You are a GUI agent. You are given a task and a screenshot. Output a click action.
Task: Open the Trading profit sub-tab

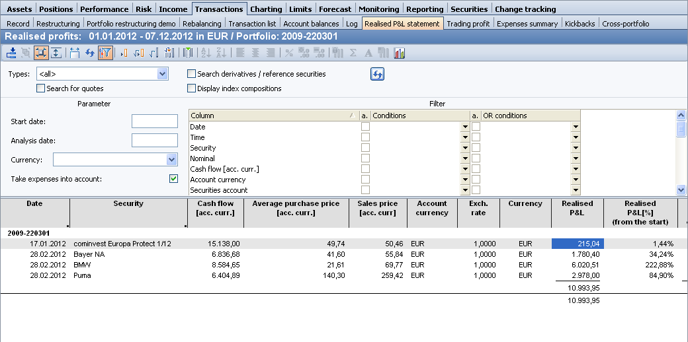coord(468,24)
